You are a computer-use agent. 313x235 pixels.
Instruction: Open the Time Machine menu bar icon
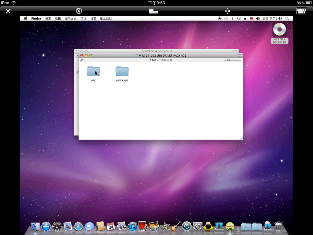(x=226, y=18)
